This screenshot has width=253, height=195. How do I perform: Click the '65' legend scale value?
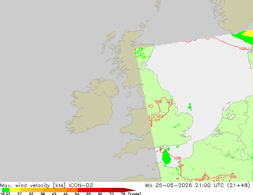point(100,194)
